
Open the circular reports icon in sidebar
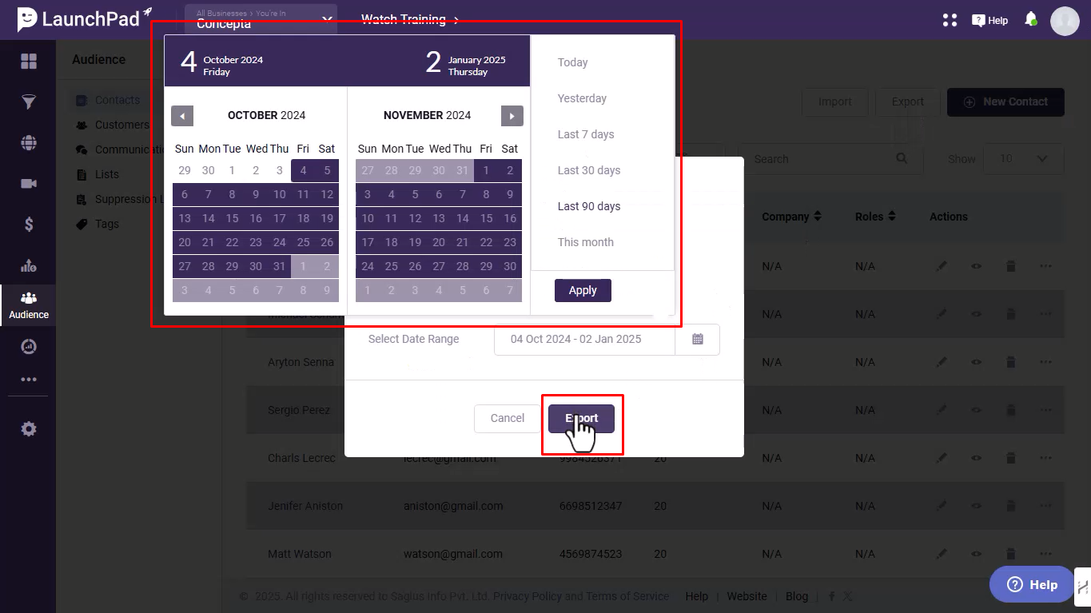29,347
